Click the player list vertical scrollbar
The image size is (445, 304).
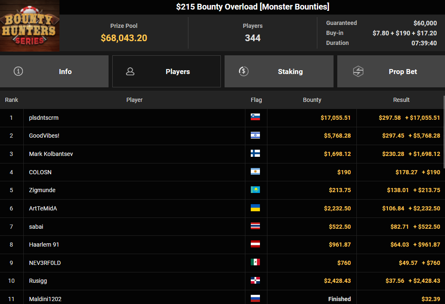pyautogui.click(x=444, y=132)
